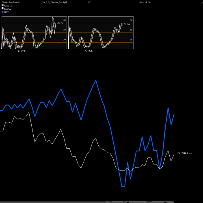The image size is (203, 203).
Task: Click the 'Daily Stochastics' title text
Action: point(11,2)
